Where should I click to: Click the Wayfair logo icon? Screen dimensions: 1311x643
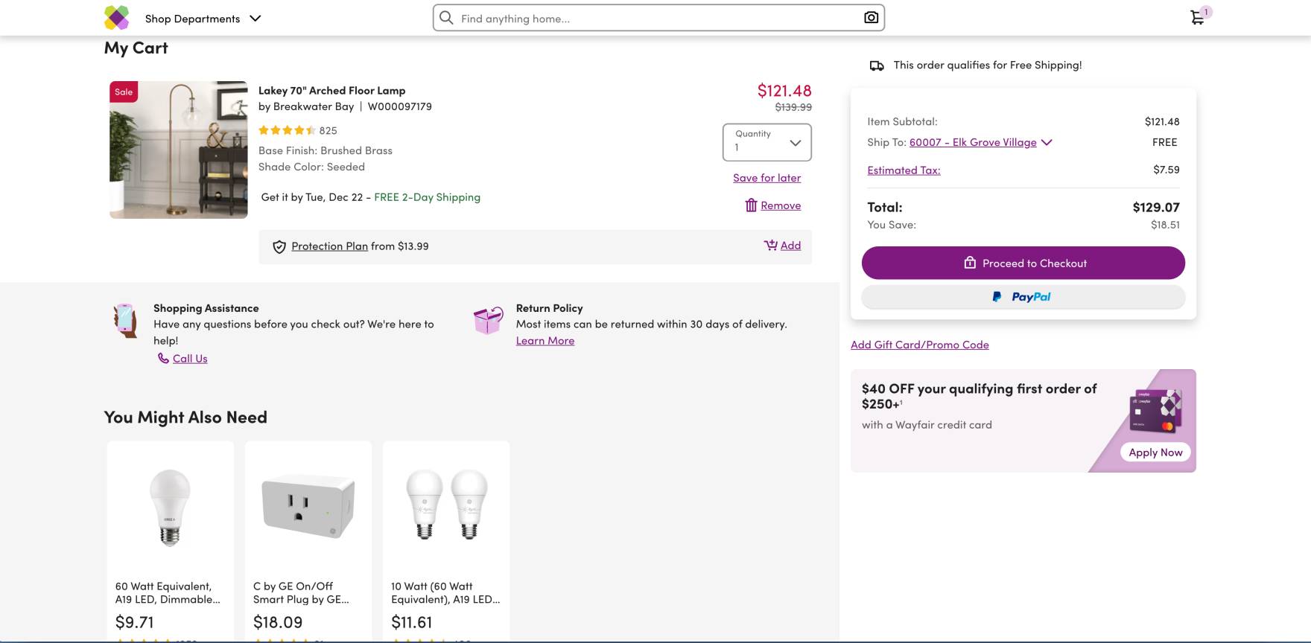point(116,18)
